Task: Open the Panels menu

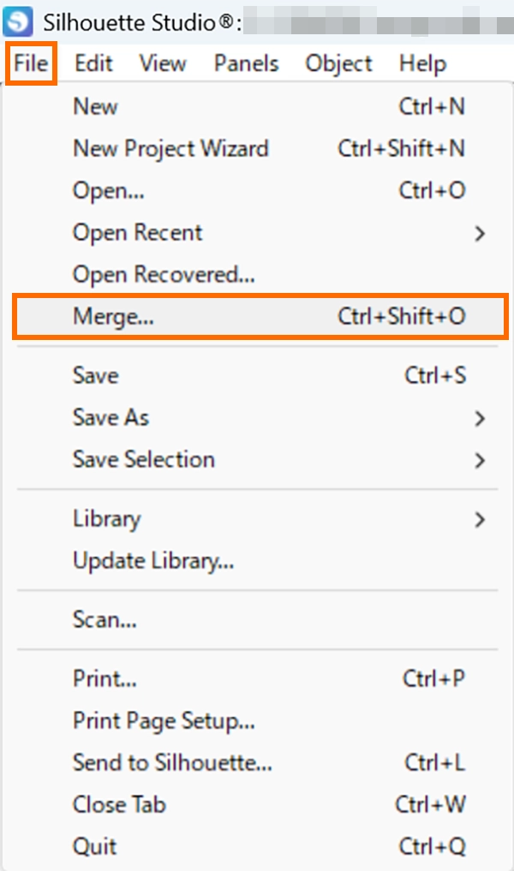Action: point(246,63)
